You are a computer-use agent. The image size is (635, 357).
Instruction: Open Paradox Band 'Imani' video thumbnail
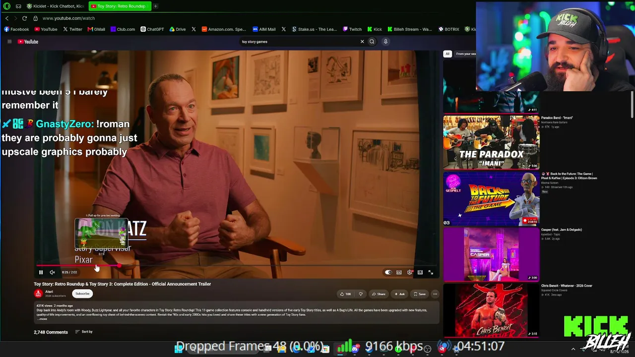491,142
